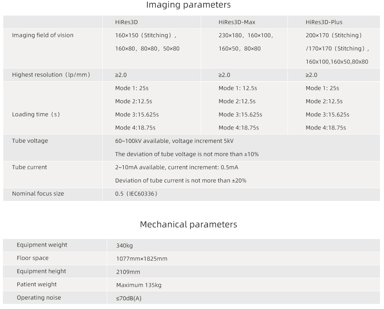The image size is (384, 309).
Task: Click the Imaging parameters heading
Action: [x=188, y=5]
